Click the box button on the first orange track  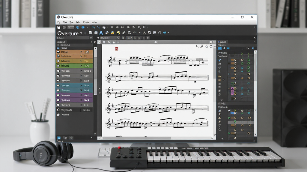point(87,52)
